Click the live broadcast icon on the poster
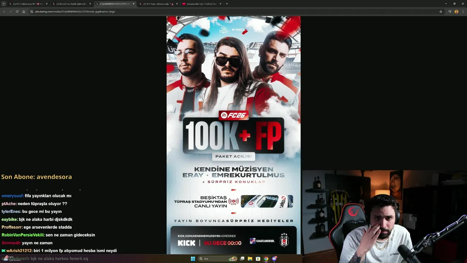The height and width of the screenshot is (263, 467). (x=233, y=202)
